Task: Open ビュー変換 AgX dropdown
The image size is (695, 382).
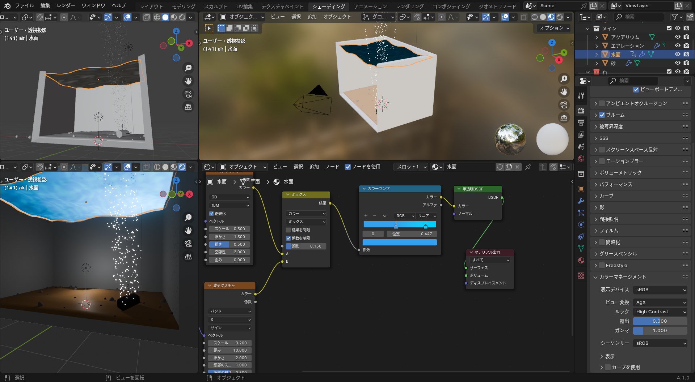Action: [x=660, y=302]
